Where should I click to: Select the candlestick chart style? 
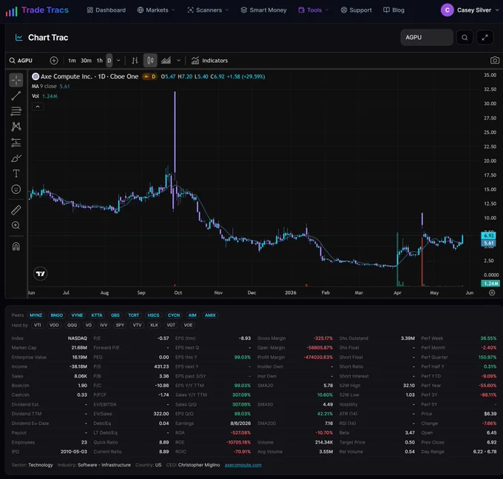(x=150, y=61)
